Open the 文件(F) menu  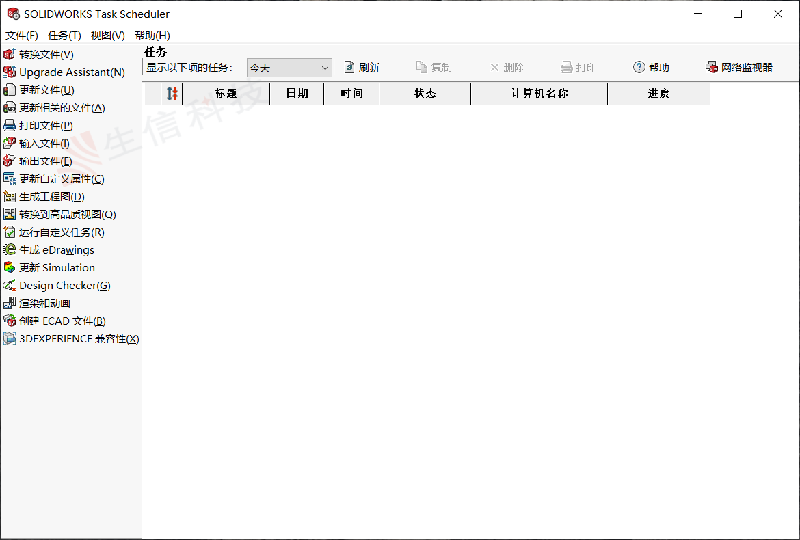click(x=21, y=35)
